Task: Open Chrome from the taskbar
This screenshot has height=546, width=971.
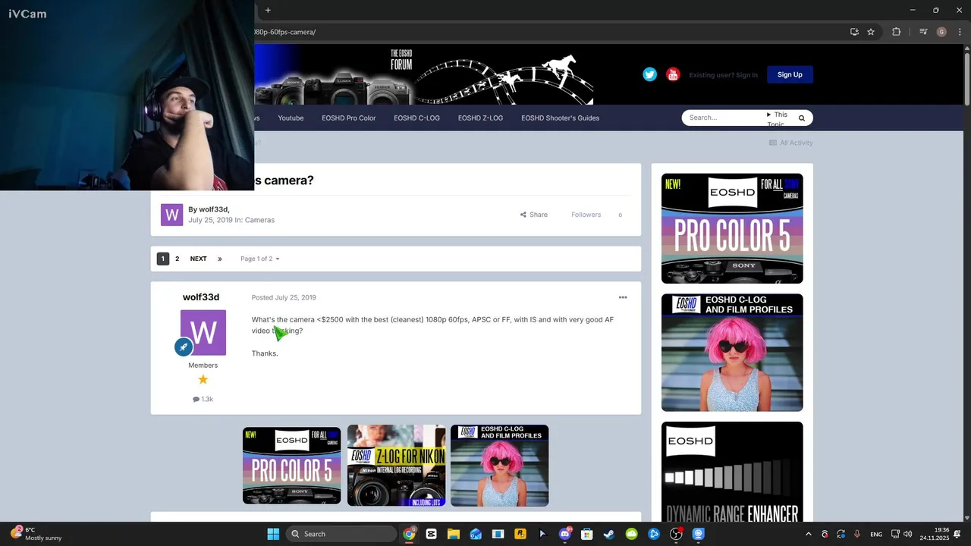Action: pyautogui.click(x=409, y=534)
